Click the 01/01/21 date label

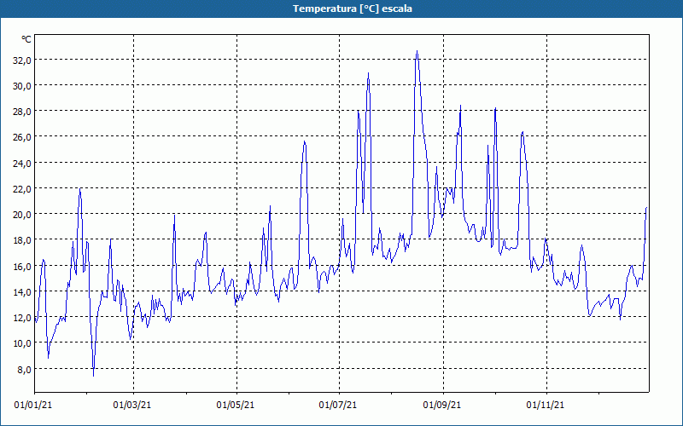(x=33, y=406)
